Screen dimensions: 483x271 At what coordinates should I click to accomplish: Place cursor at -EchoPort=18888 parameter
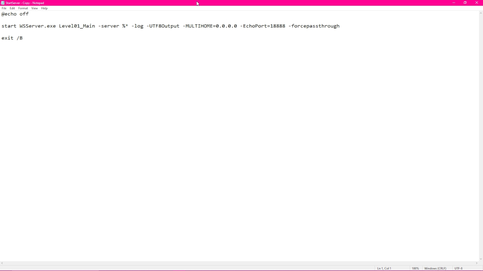click(x=262, y=26)
